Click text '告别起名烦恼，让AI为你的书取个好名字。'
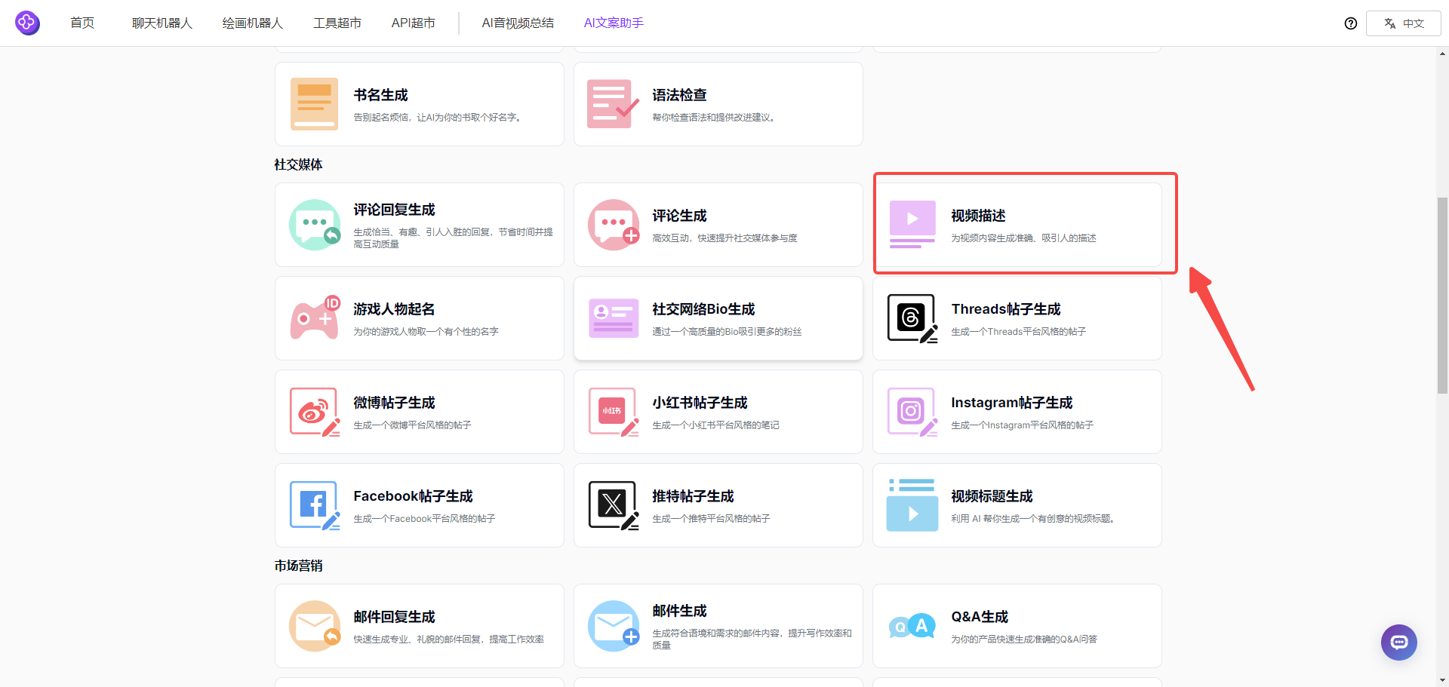The width and height of the screenshot is (1449, 687). click(x=439, y=118)
